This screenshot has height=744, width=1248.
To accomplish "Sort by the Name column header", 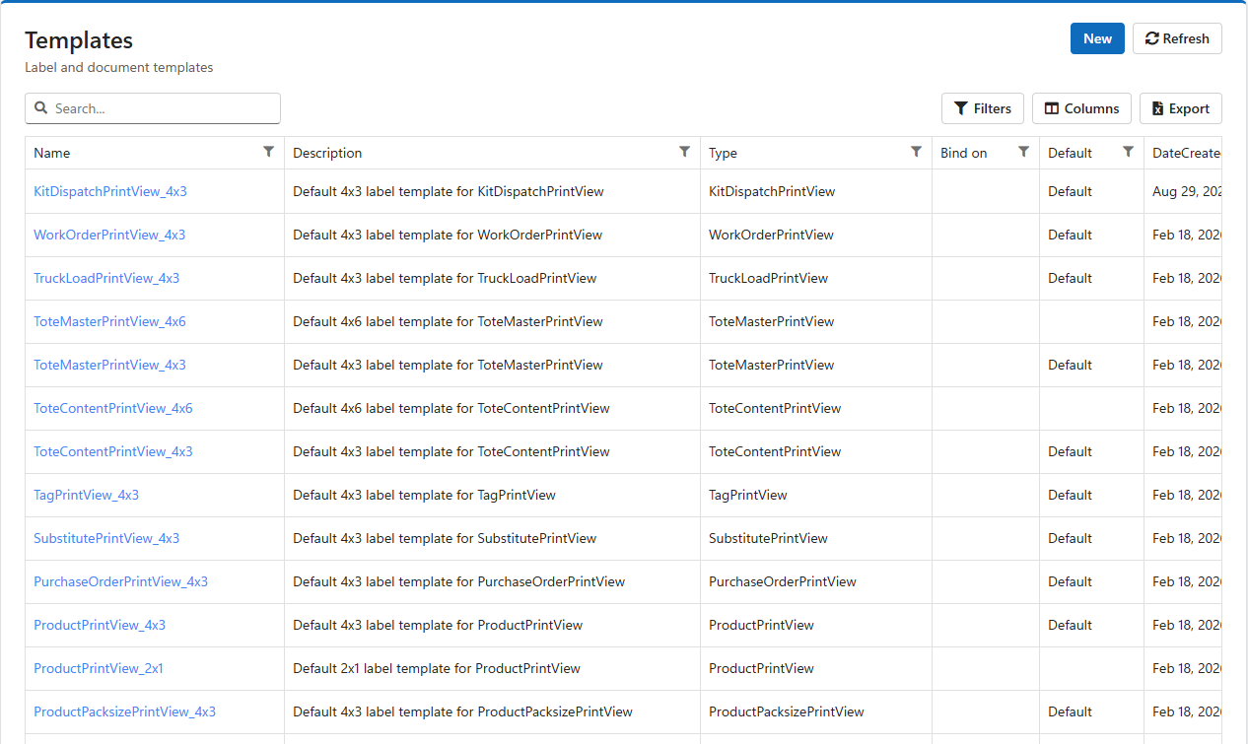I will pyautogui.click(x=52, y=153).
